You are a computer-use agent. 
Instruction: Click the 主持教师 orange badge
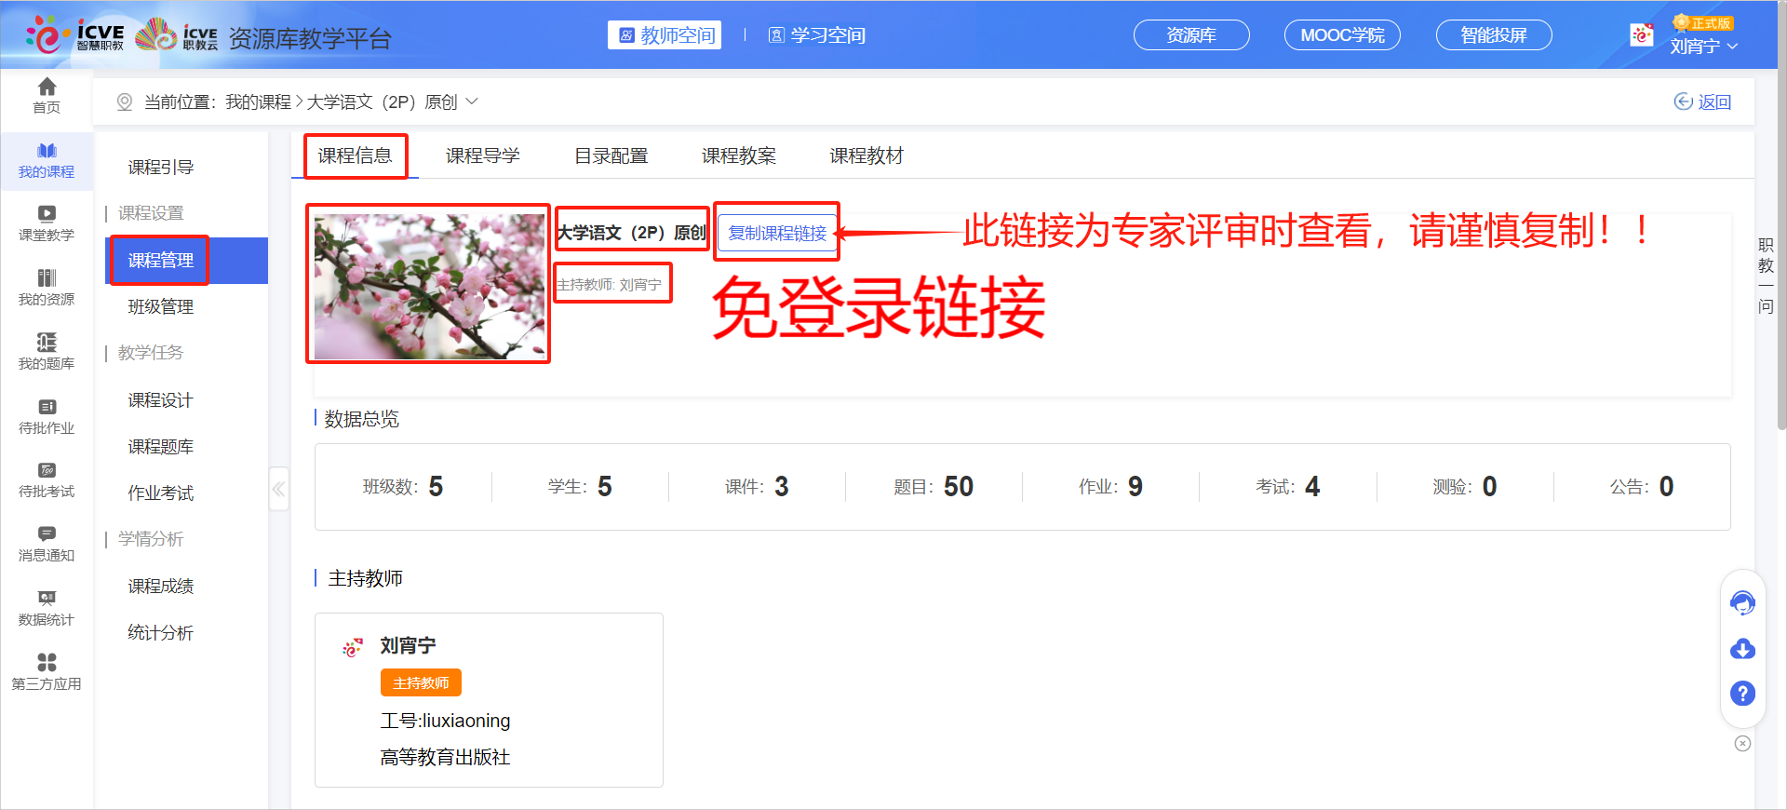point(421,682)
